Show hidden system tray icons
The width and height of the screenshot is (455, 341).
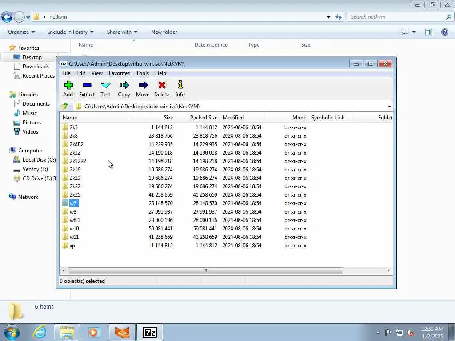pos(378,333)
